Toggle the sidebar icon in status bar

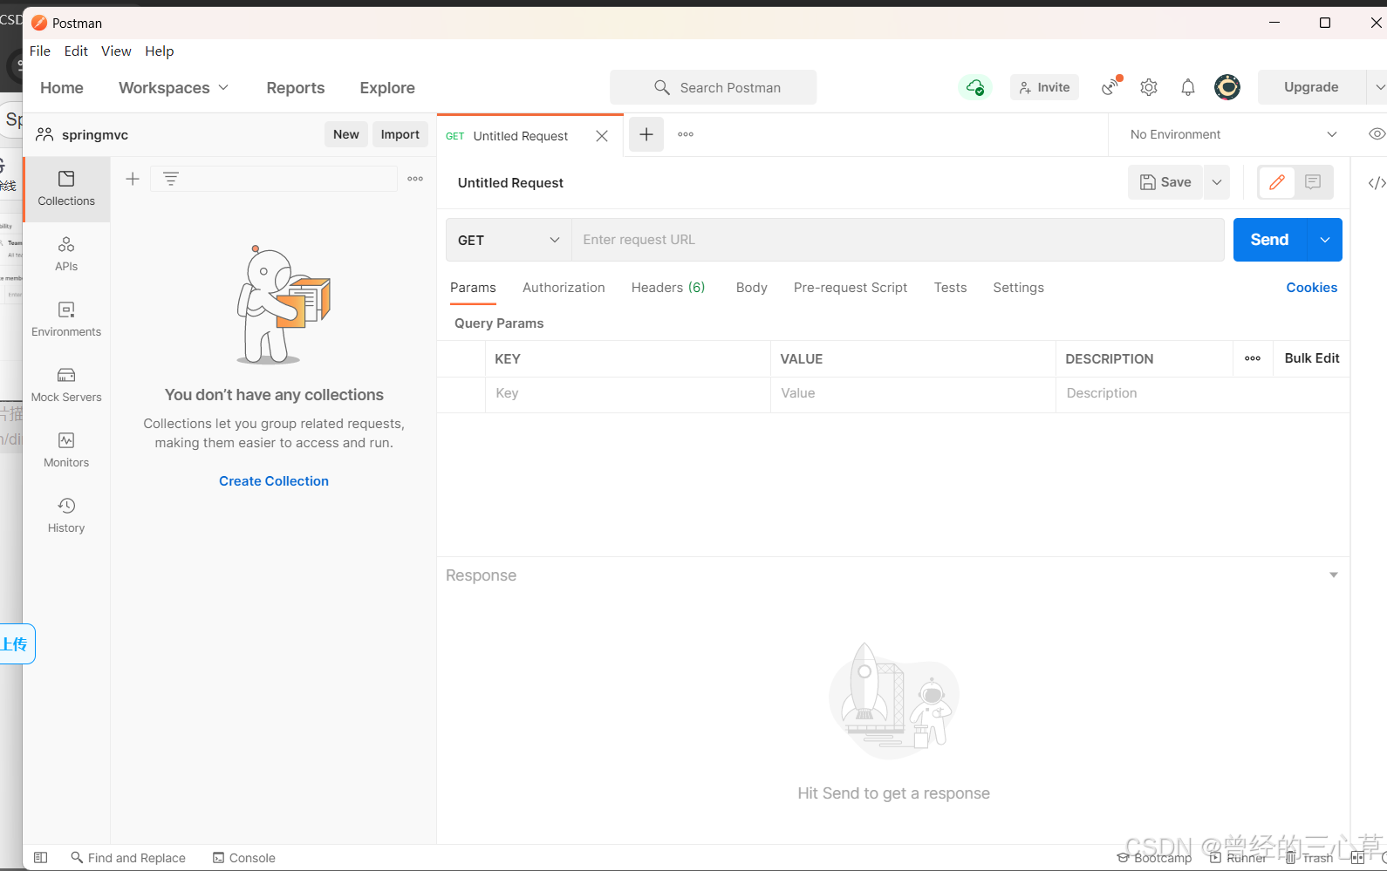[x=40, y=858]
